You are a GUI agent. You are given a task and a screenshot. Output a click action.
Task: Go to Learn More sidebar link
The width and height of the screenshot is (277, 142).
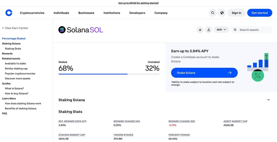pos(9,98)
